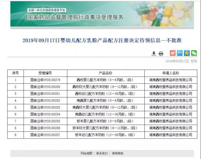
Task: Click 骄羊较大婴儿配方羊奶粉（6—12月龄，2段）
Action: (106, 128)
